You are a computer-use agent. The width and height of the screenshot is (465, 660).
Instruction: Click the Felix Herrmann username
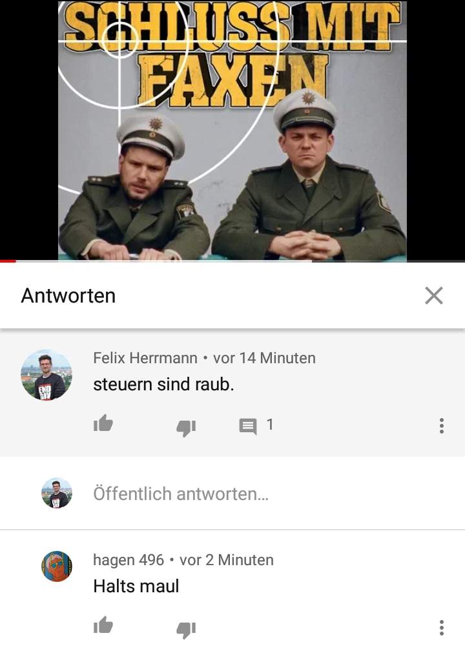click(x=145, y=358)
